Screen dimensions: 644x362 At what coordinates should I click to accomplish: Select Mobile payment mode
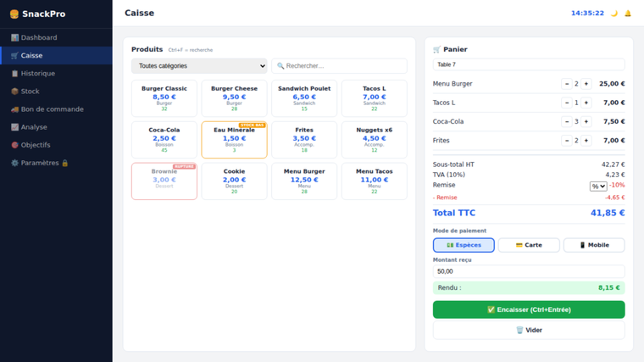click(594, 245)
